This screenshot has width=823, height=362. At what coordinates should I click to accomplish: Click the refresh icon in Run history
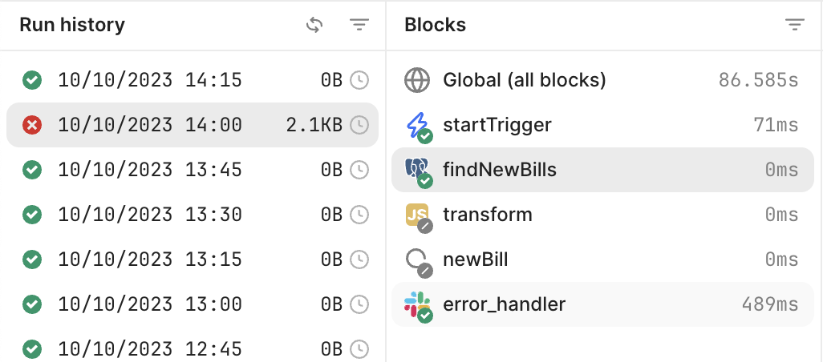coord(314,25)
